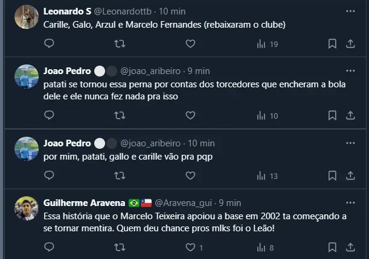
Task: Reply to Guilherme Aravena's tweet
Action: click(50, 247)
